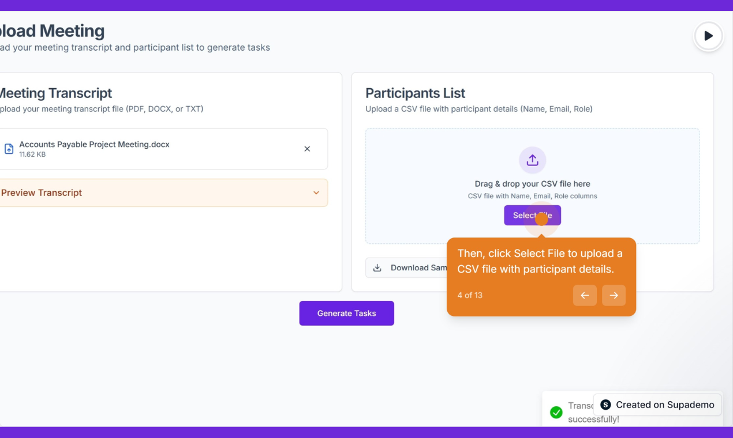Click the upload cloud icon in the CSV drop zone
Image resolution: width=733 pixels, height=438 pixels.
pyautogui.click(x=532, y=160)
